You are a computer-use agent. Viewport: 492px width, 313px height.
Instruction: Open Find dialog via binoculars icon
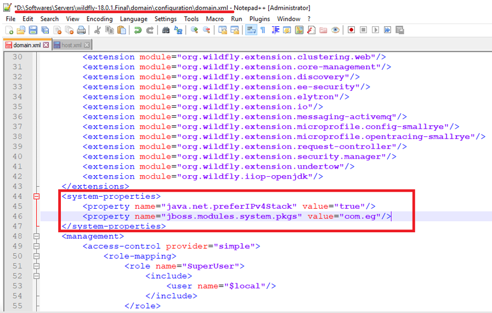(x=166, y=30)
